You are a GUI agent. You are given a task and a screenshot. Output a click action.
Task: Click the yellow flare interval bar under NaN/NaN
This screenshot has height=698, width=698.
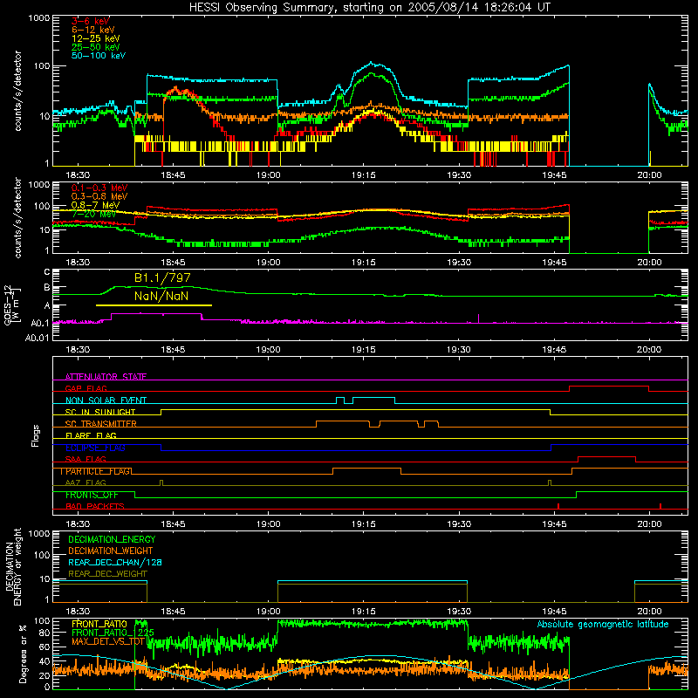[154, 305]
